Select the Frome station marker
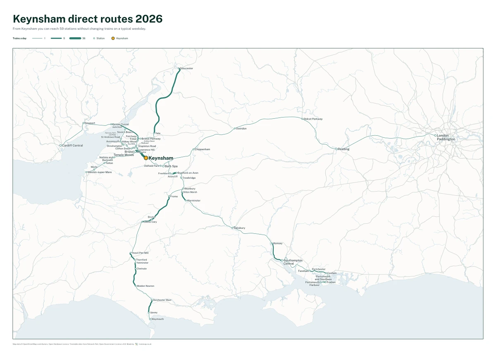496x355 pixels. pyautogui.click(x=169, y=197)
